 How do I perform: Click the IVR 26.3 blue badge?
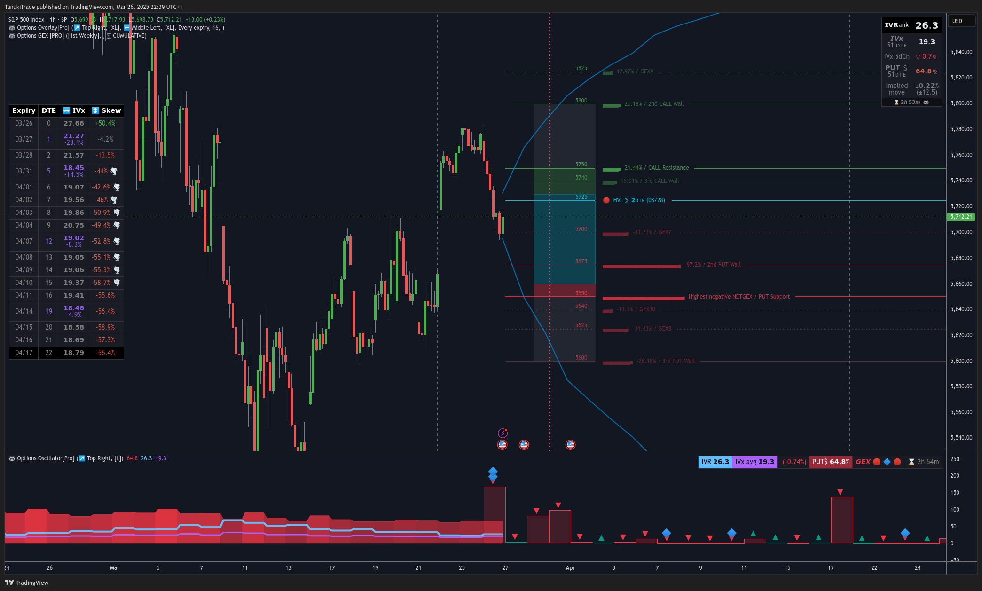tap(715, 462)
